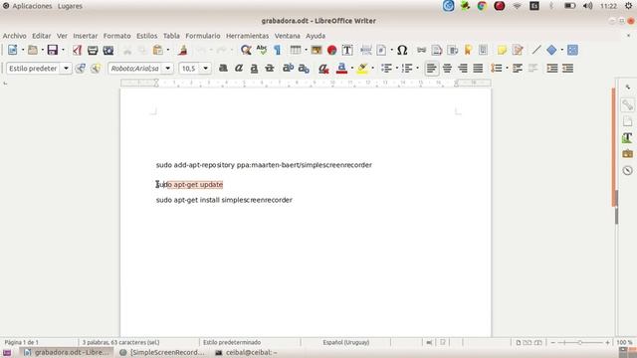
Task: Click the New document icon
Action: [x=13, y=50]
